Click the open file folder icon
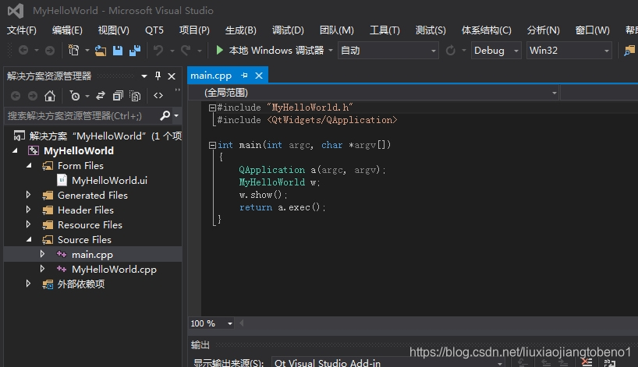The image size is (638, 367). [x=101, y=51]
